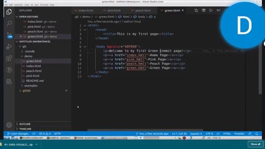Open Source Control view with 244 badge
Screen dimensions: 265x149
point(9,35)
